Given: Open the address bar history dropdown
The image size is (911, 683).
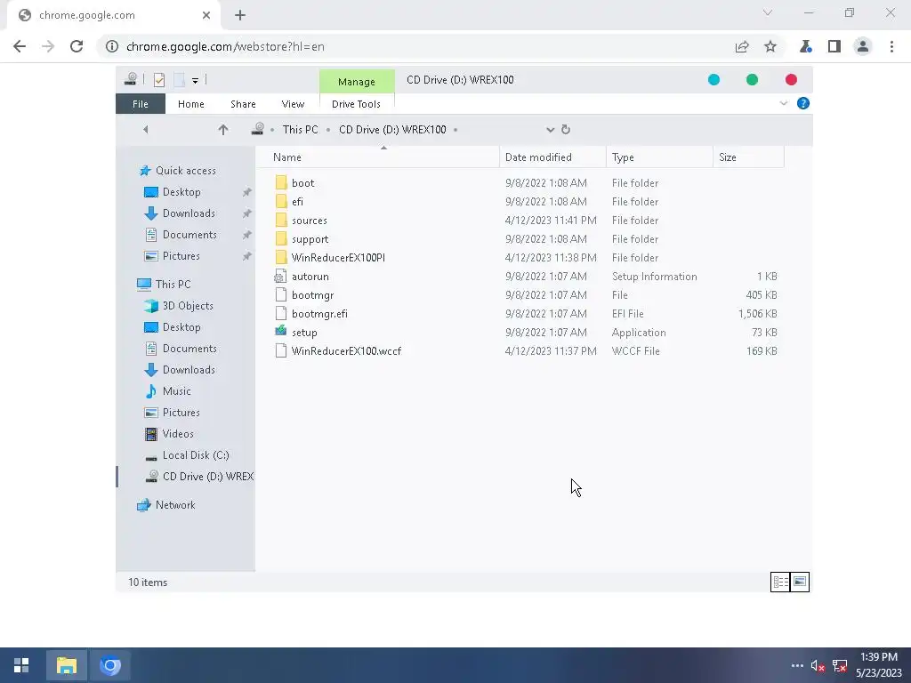Looking at the screenshot, I should 550,130.
